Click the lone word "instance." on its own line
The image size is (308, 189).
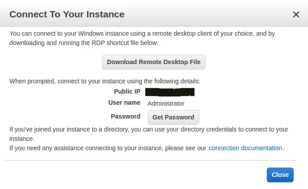[22, 139]
